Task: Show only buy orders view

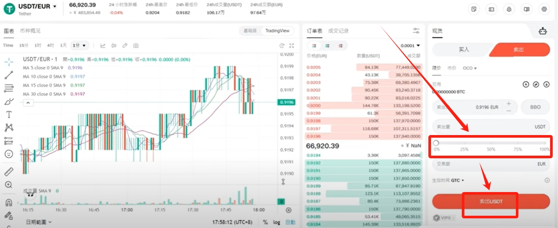Action: click(327, 46)
